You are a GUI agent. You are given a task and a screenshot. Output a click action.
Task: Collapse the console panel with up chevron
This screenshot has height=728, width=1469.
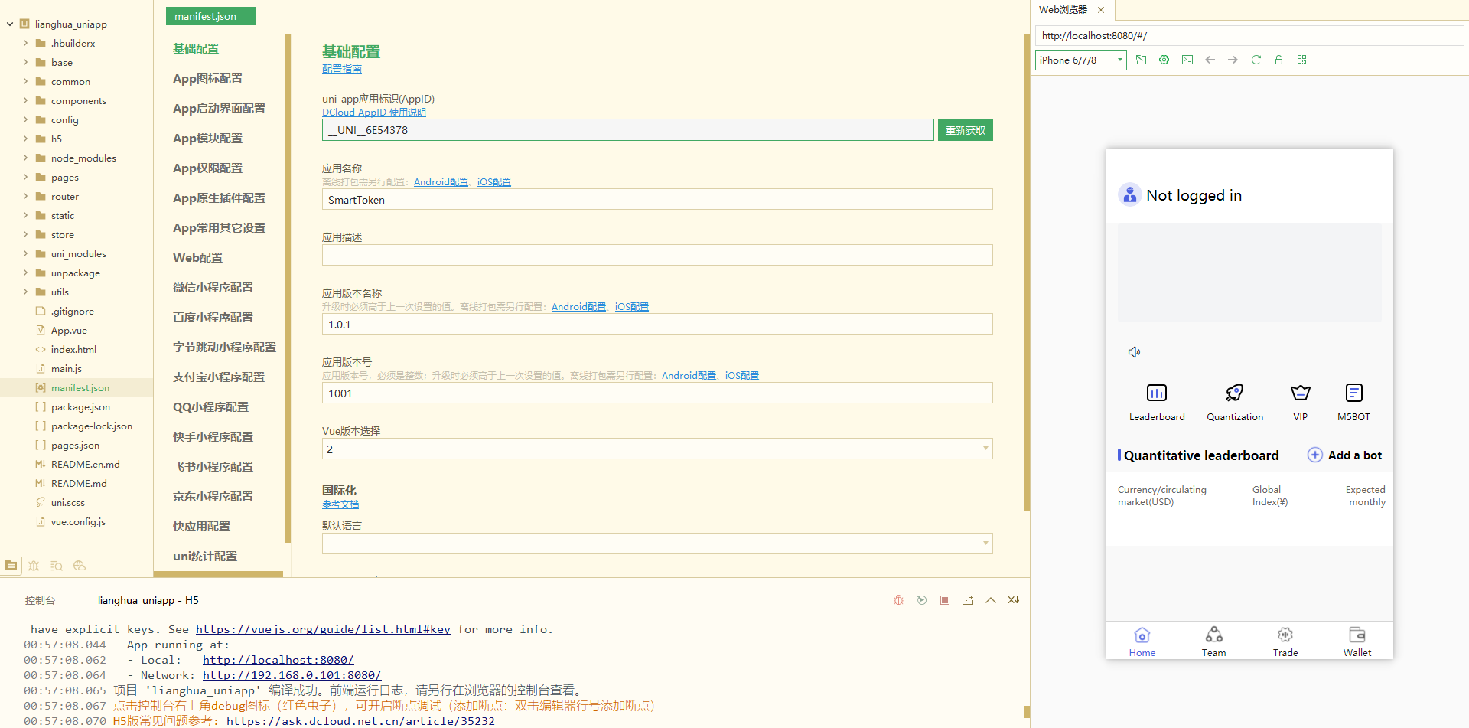pos(991,600)
